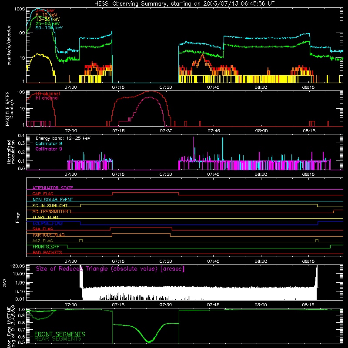Click the 'LO channel' legend label
This screenshot has height=348, width=348.
48,94
